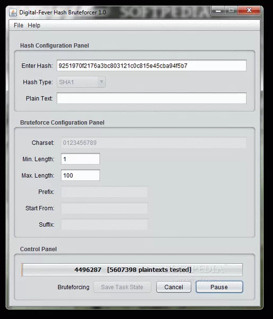Open the Hash Type SHA1 dropdown

click(81, 82)
